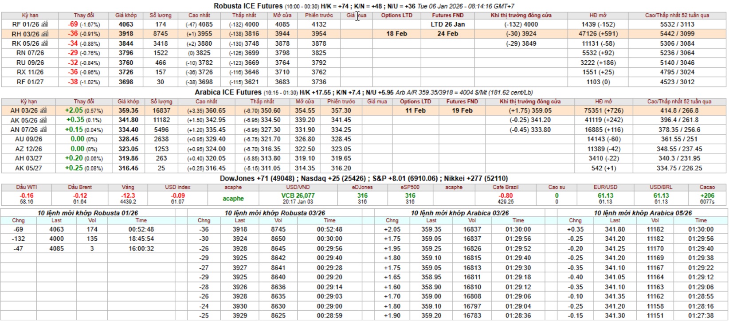Click the 'Robusta ICE Futures' title

pos(248,6)
